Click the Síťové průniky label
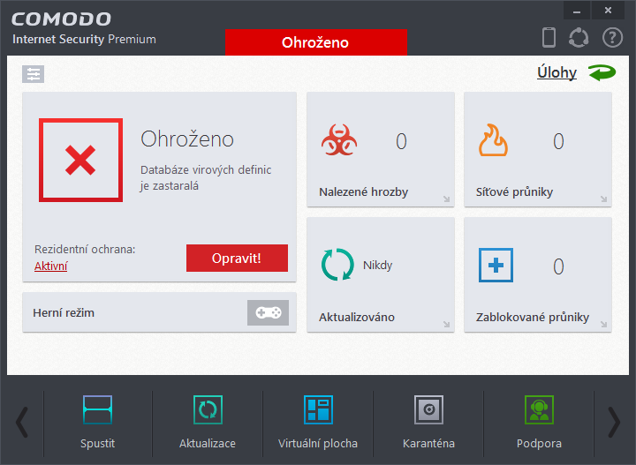Image resolution: width=636 pixels, height=465 pixels. pos(514,192)
